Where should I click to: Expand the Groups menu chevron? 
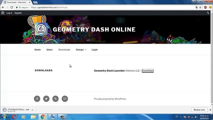tap(86, 50)
